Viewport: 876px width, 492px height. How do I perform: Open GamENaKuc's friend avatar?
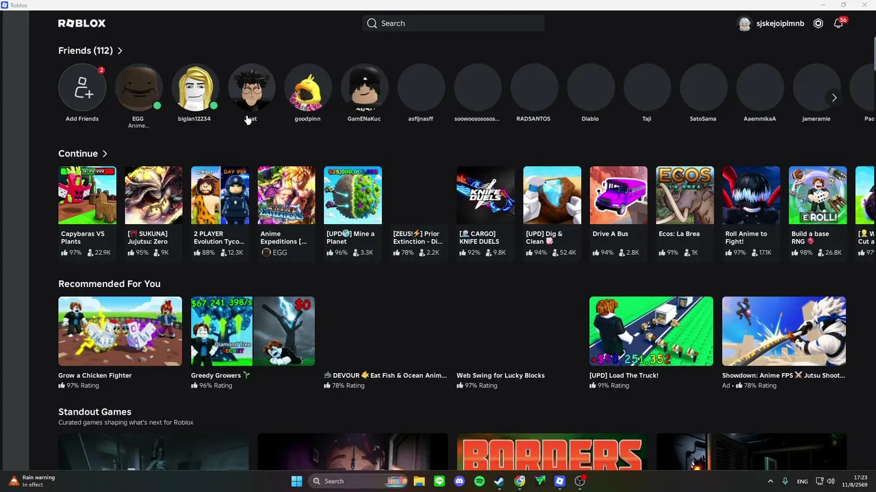pyautogui.click(x=364, y=88)
